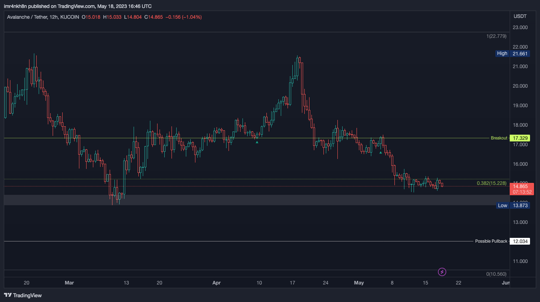This screenshot has height=302, width=540.
Task: Click the Fibonacci 0(10.560) level label
Action: (x=497, y=274)
